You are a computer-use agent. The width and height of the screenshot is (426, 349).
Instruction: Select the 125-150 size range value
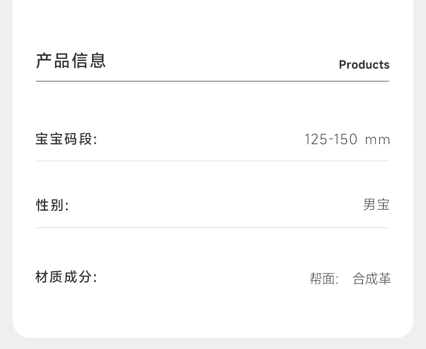[331, 140]
